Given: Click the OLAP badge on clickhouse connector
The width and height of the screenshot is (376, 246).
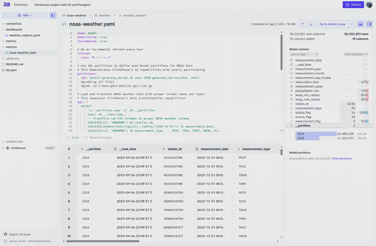Looking at the screenshot, I should (50, 148).
